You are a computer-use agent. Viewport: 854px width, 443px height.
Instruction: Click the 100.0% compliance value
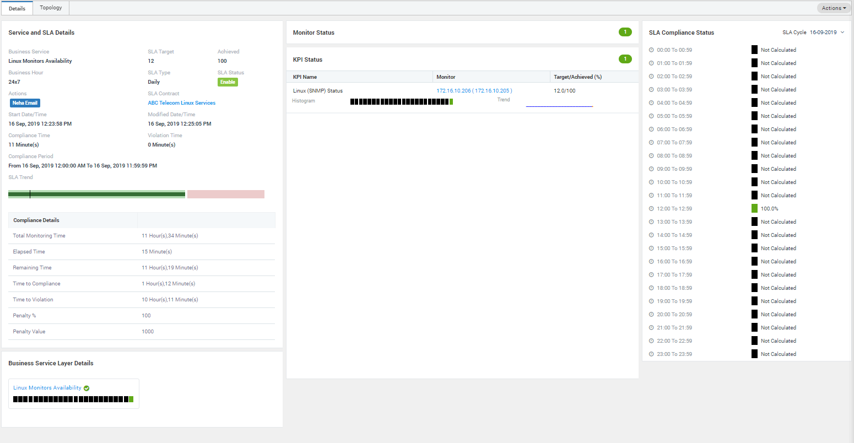[x=770, y=209]
